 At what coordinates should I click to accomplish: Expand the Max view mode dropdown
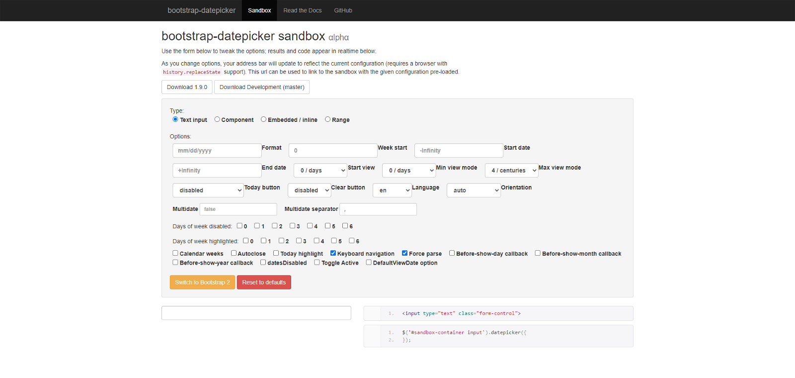tap(511, 171)
